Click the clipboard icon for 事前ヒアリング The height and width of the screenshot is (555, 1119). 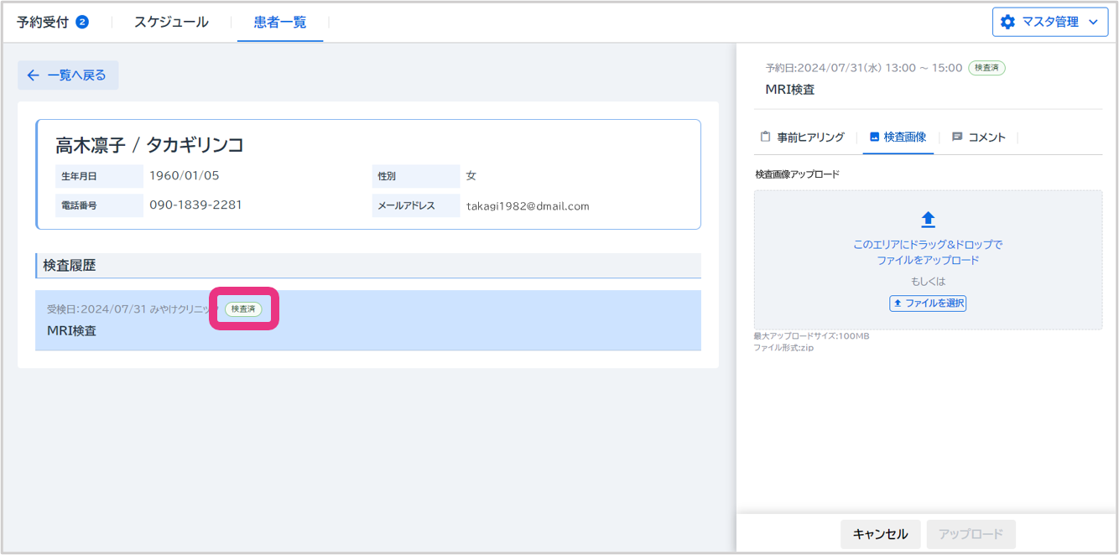pos(765,137)
